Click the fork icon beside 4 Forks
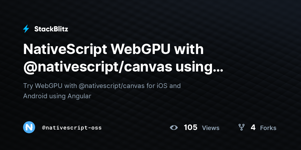This screenshot has height=150, width=301. click(x=241, y=128)
